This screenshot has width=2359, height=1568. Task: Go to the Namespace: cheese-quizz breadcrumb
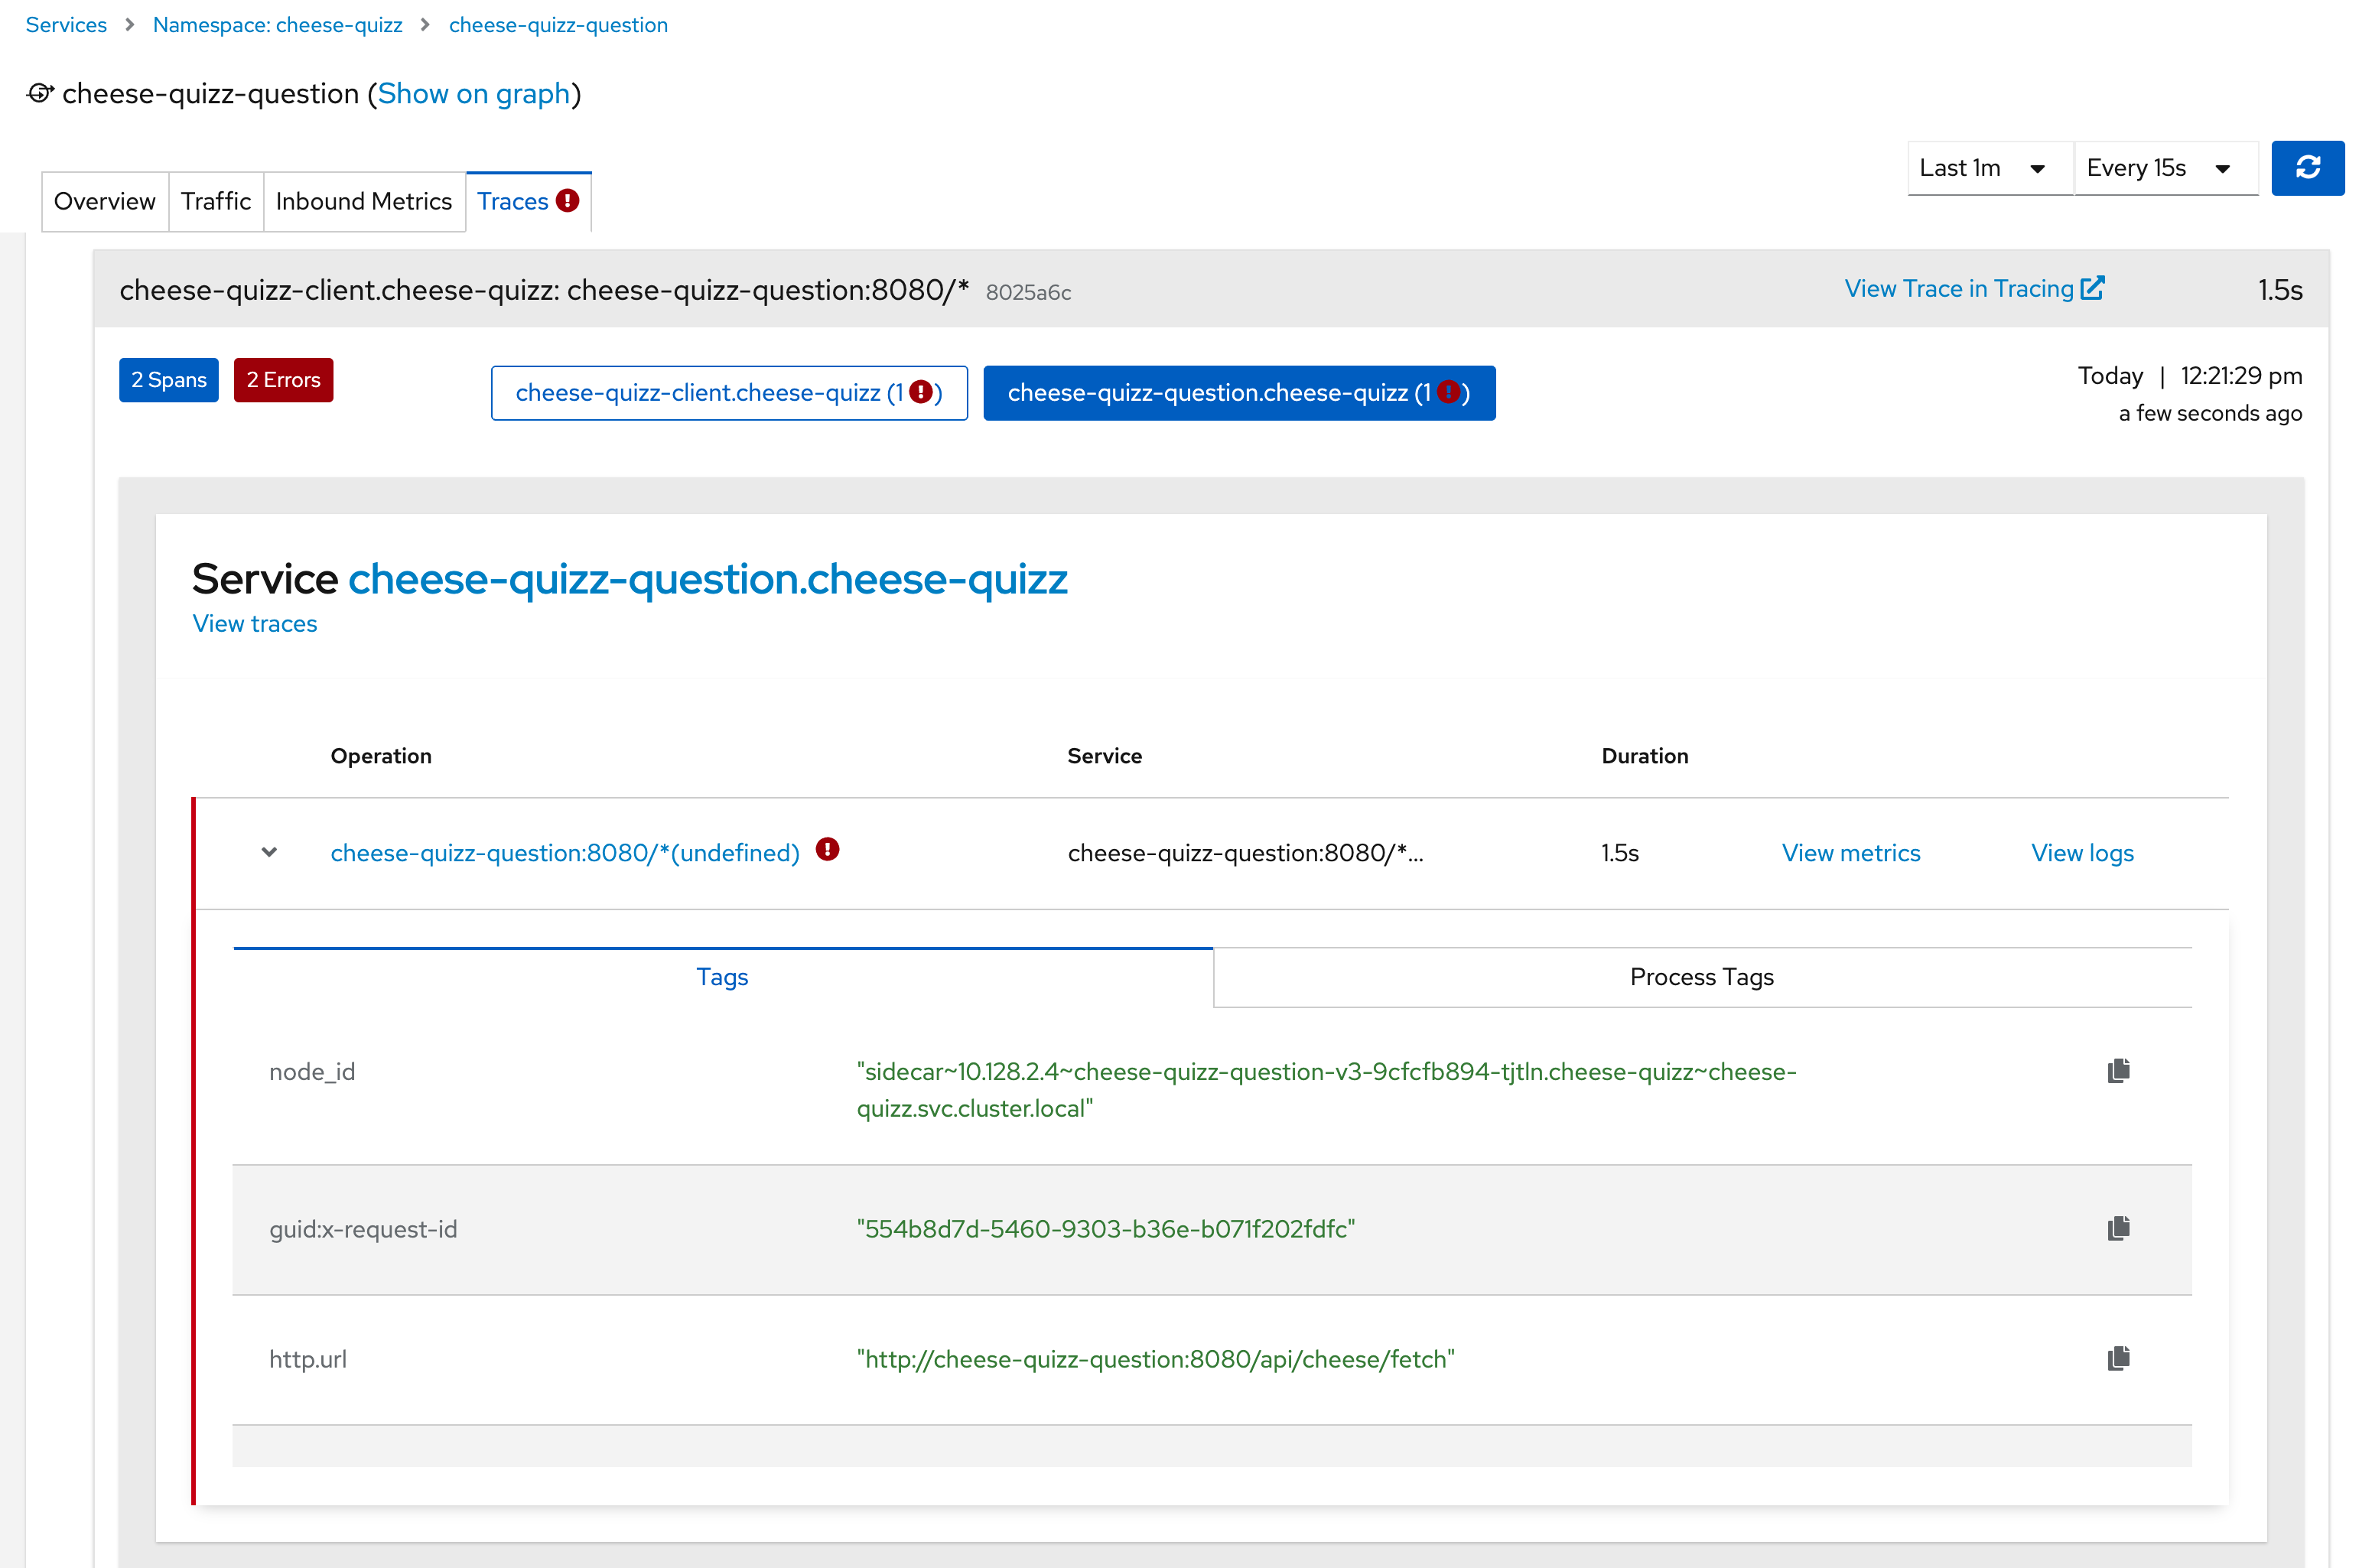coord(277,25)
